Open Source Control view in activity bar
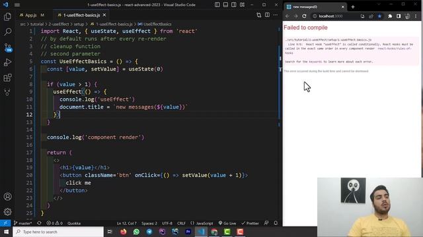 pos(7,47)
